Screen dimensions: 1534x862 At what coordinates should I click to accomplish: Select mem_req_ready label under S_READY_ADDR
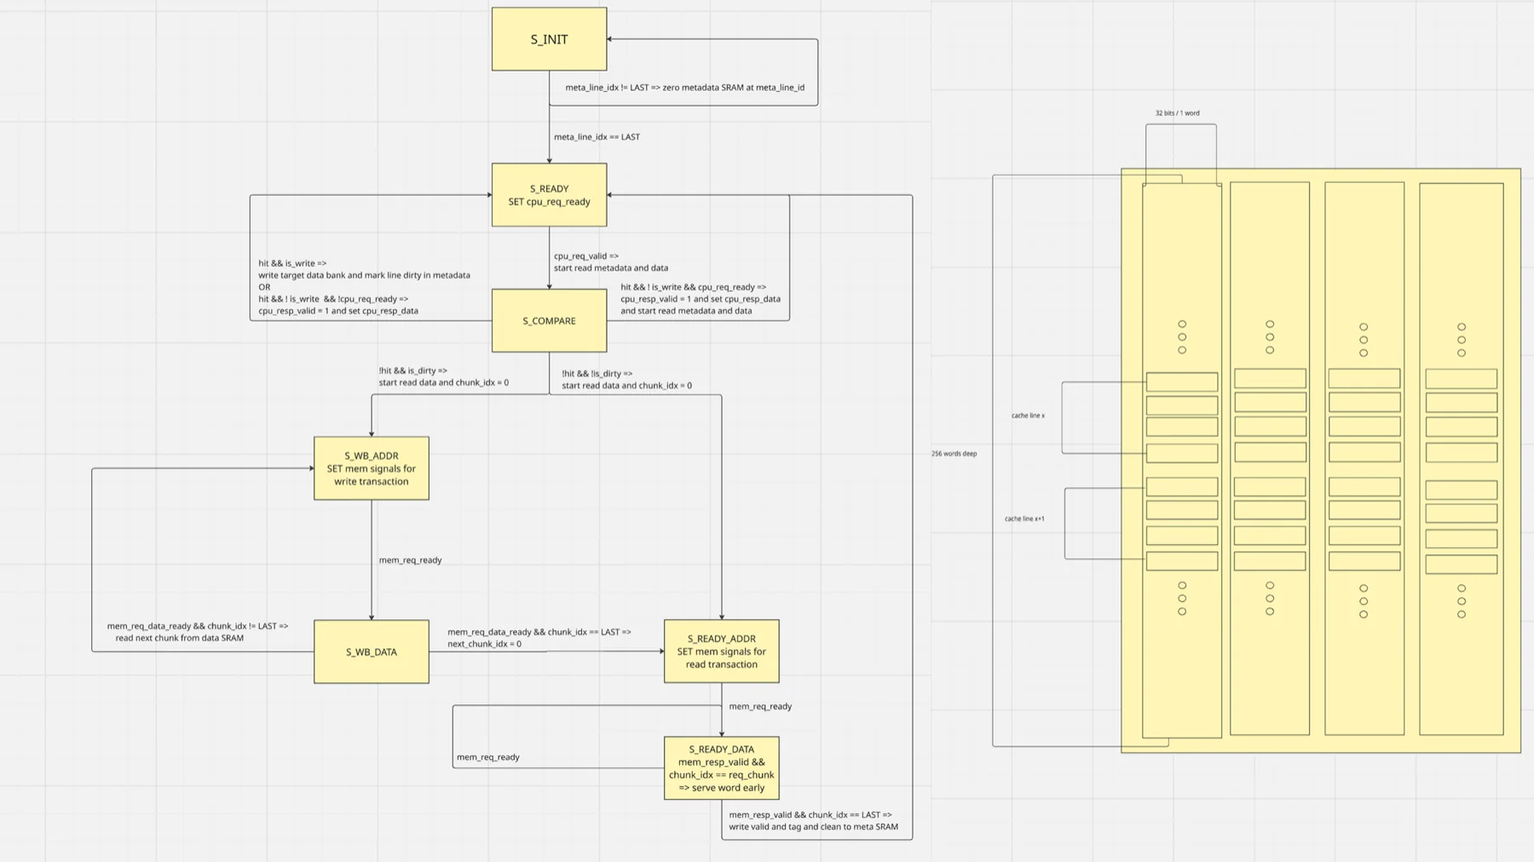[x=760, y=706]
